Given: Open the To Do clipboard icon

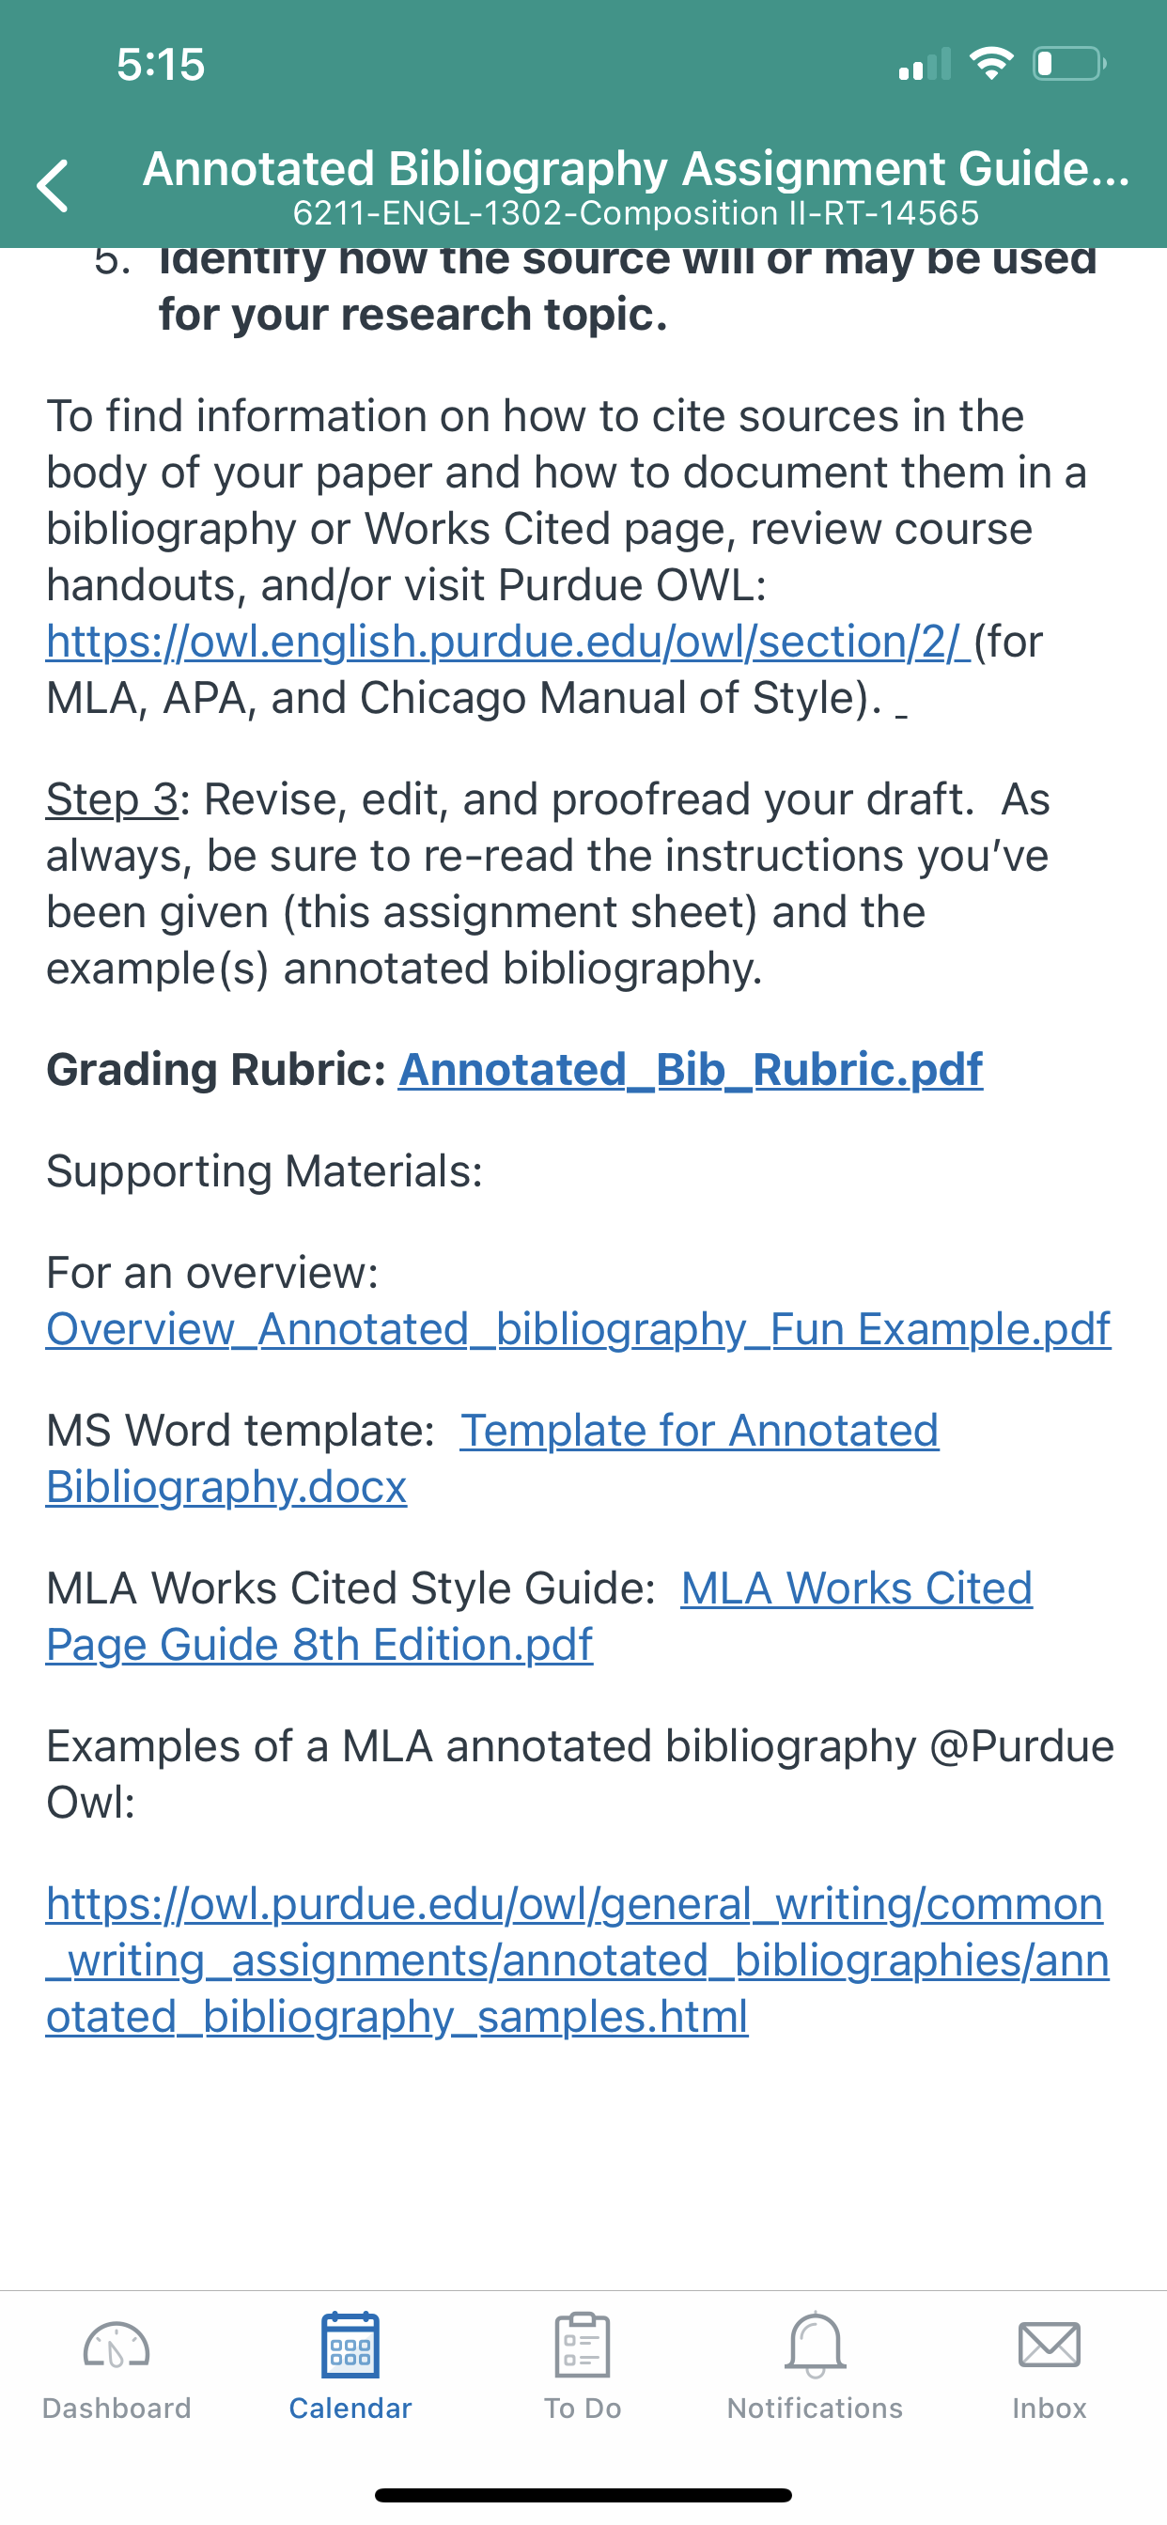Looking at the screenshot, I should pos(583,2345).
